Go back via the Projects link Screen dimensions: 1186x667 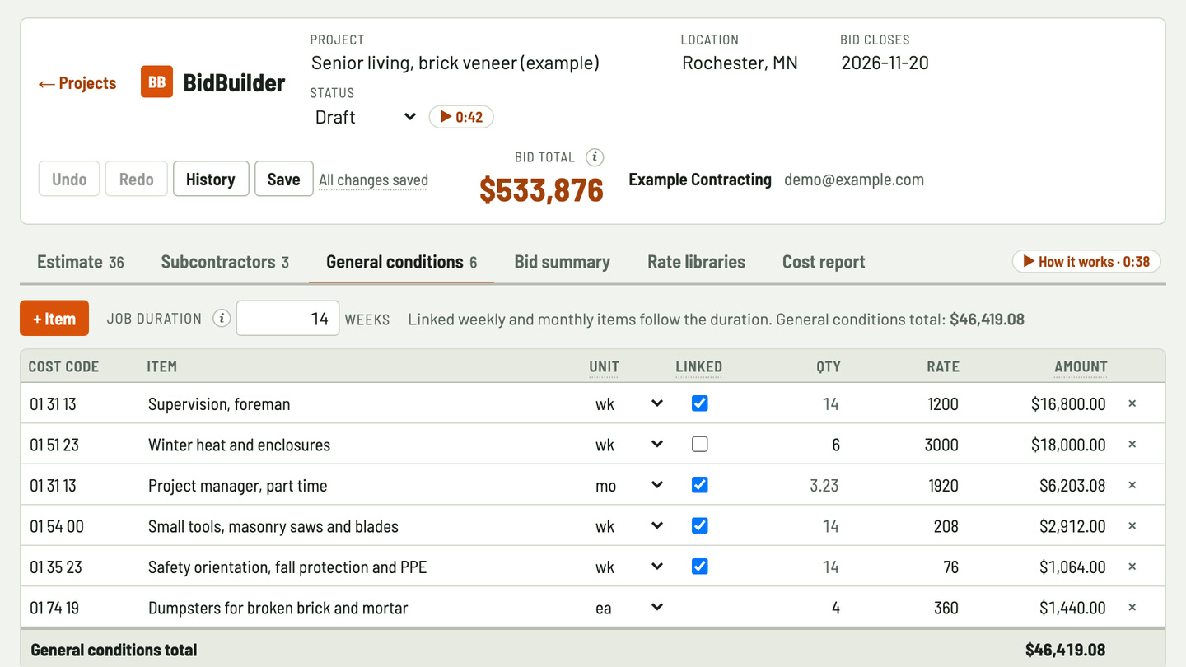(x=77, y=83)
